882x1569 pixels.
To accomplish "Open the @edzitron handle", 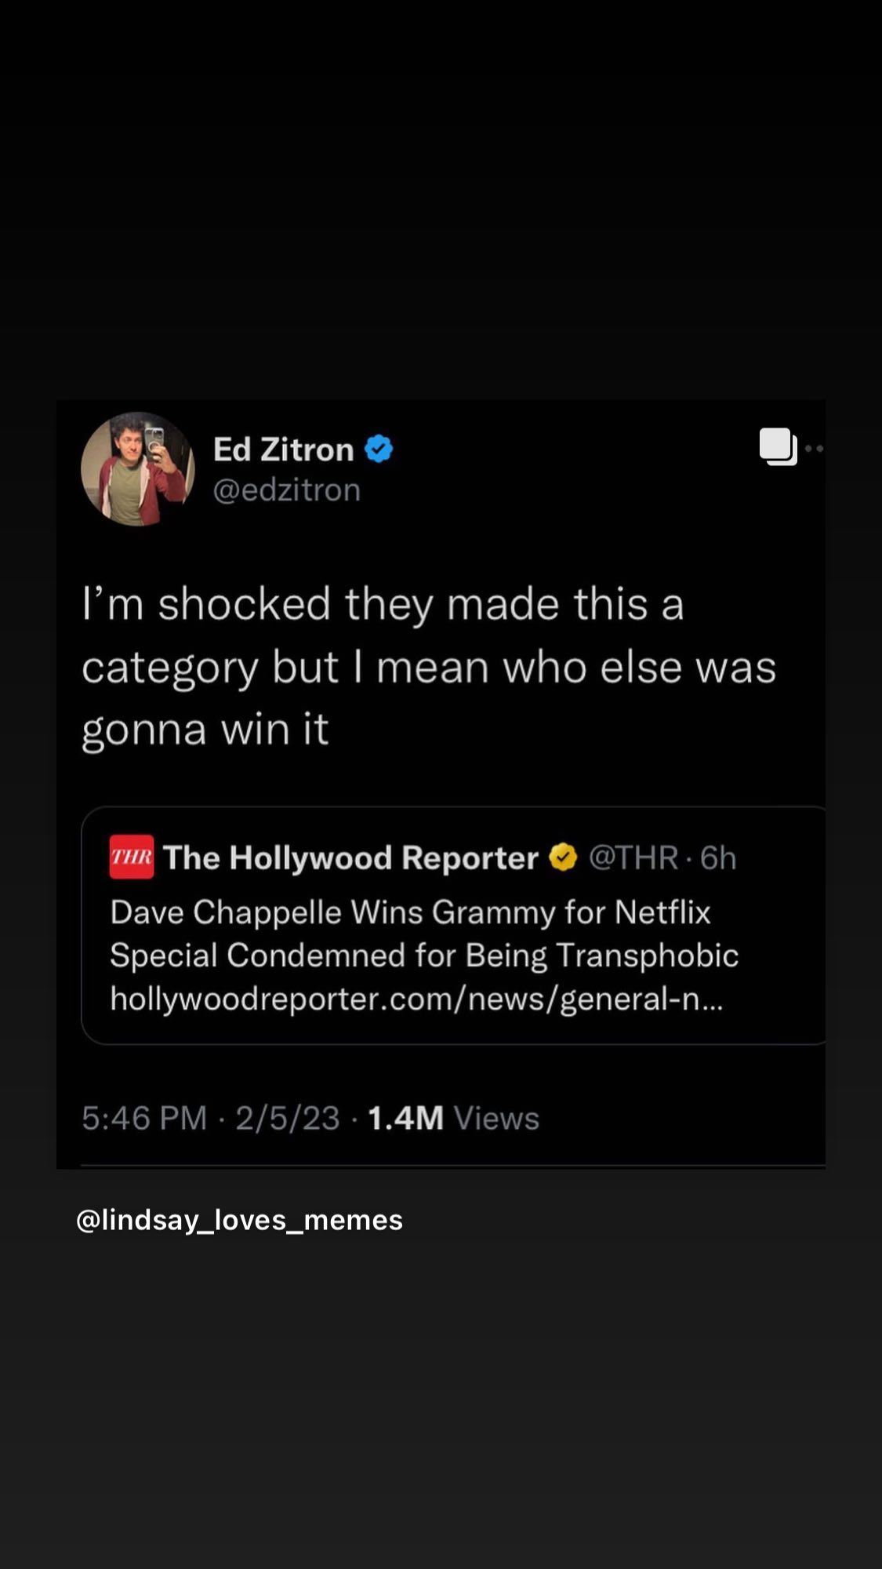I will point(287,490).
